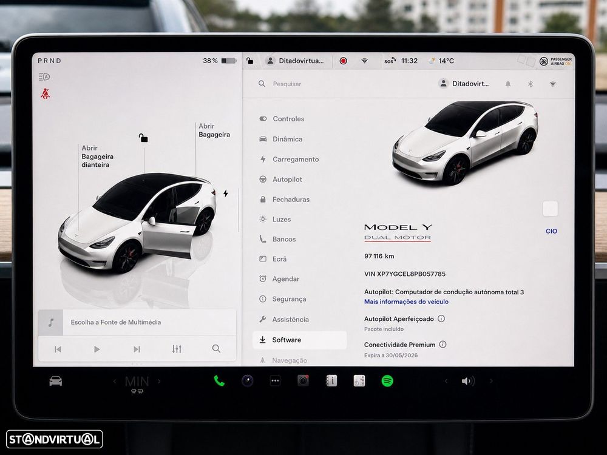Open Ditadovirtua... driver profile in status bar

click(x=295, y=61)
